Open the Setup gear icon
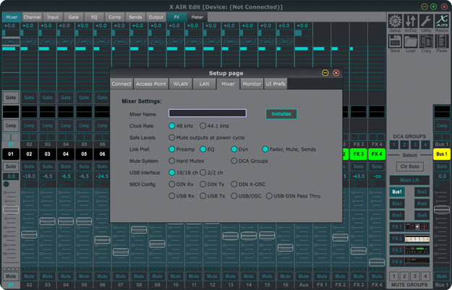452x290 pixels. (395, 22)
